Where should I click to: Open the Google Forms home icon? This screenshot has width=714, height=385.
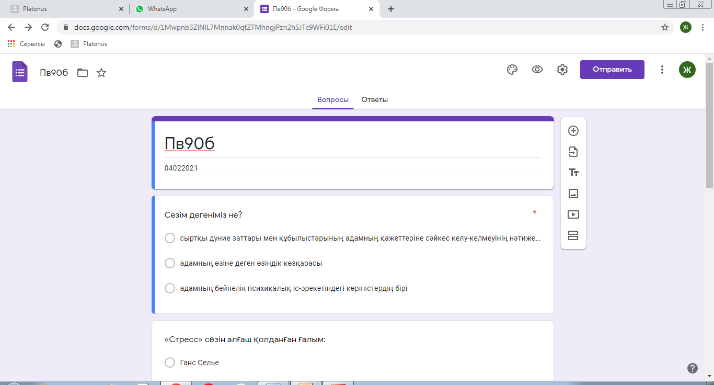click(20, 72)
